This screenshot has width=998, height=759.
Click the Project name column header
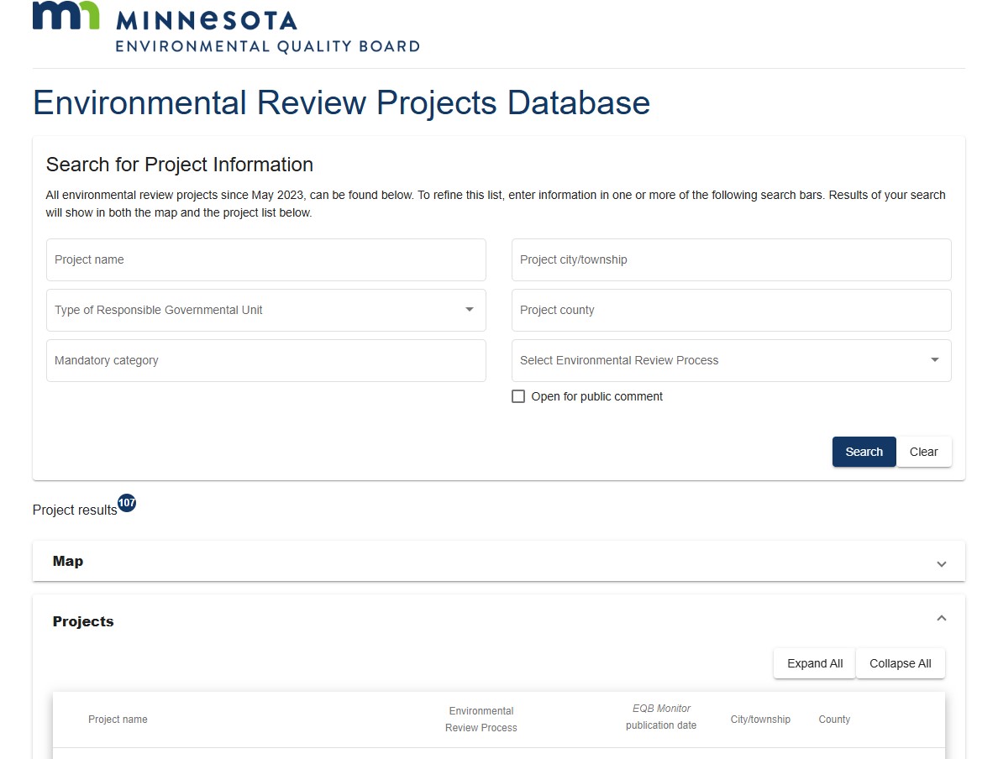(118, 719)
